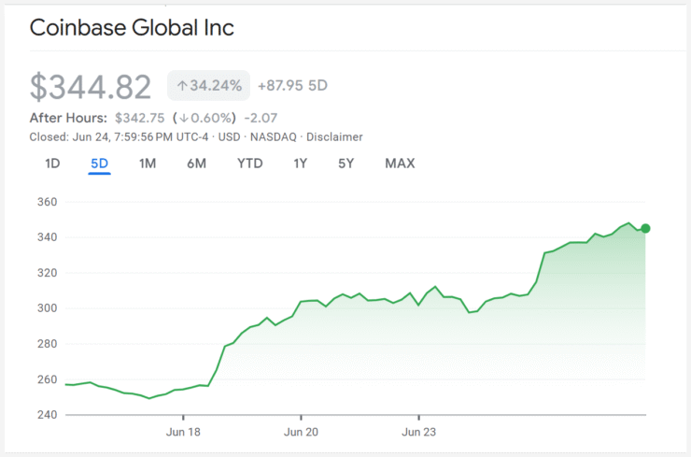The width and height of the screenshot is (691, 457).
Task: Open the MAX chart range
Action: (x=400, y=164)
